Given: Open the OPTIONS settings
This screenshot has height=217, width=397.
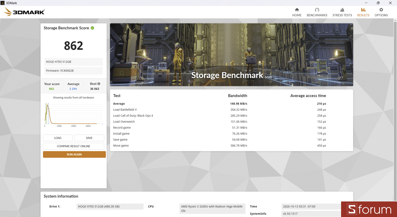Looking at the screenshot, I should pos(381,12).
